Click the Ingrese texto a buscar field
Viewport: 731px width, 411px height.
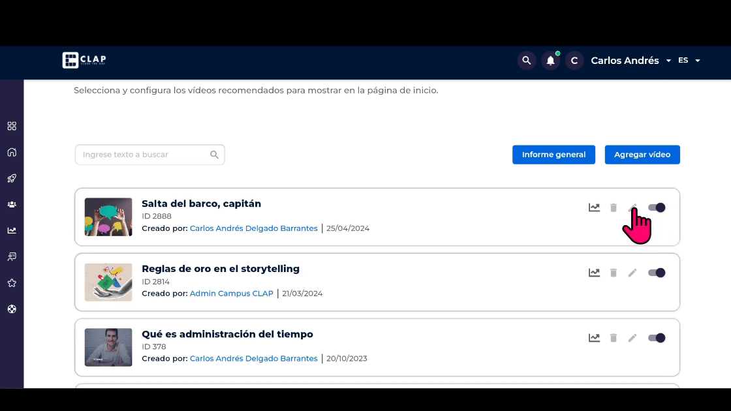coord(149,155)
